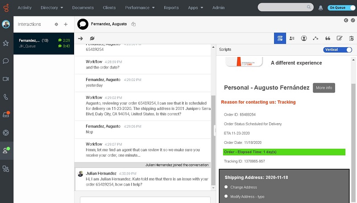Click the chat scrollbar up arrow

pyautogui.click(x=213, y=47)
